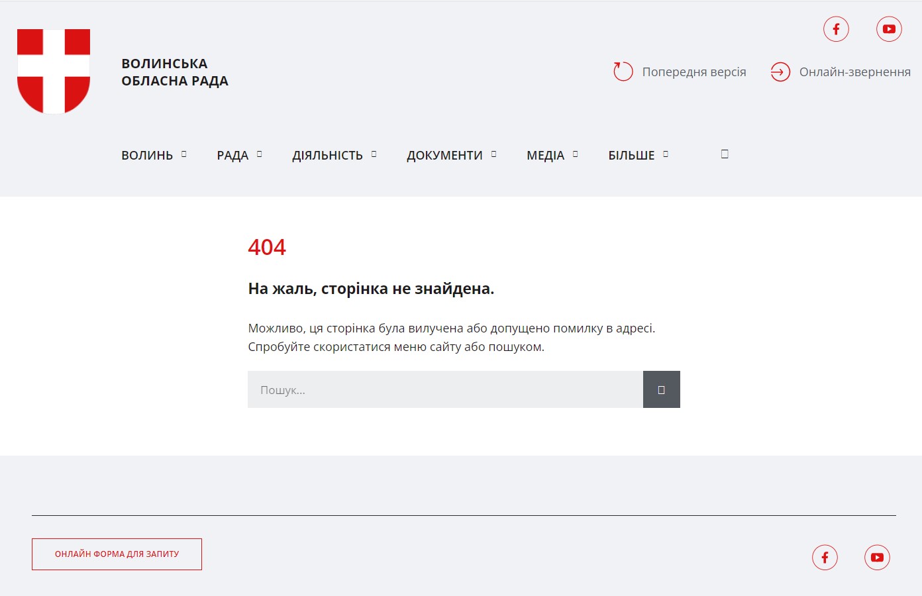Expand the dropdown arrow next to РАДА
Viewport: 922px width, 596px height.
coord(260,154)
